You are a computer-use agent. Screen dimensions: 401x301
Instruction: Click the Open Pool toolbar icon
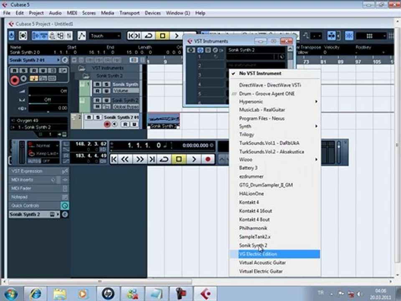click(x=61, y=36)
